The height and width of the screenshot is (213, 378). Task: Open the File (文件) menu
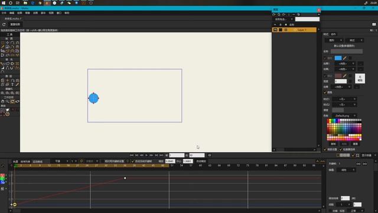[4, 13]
